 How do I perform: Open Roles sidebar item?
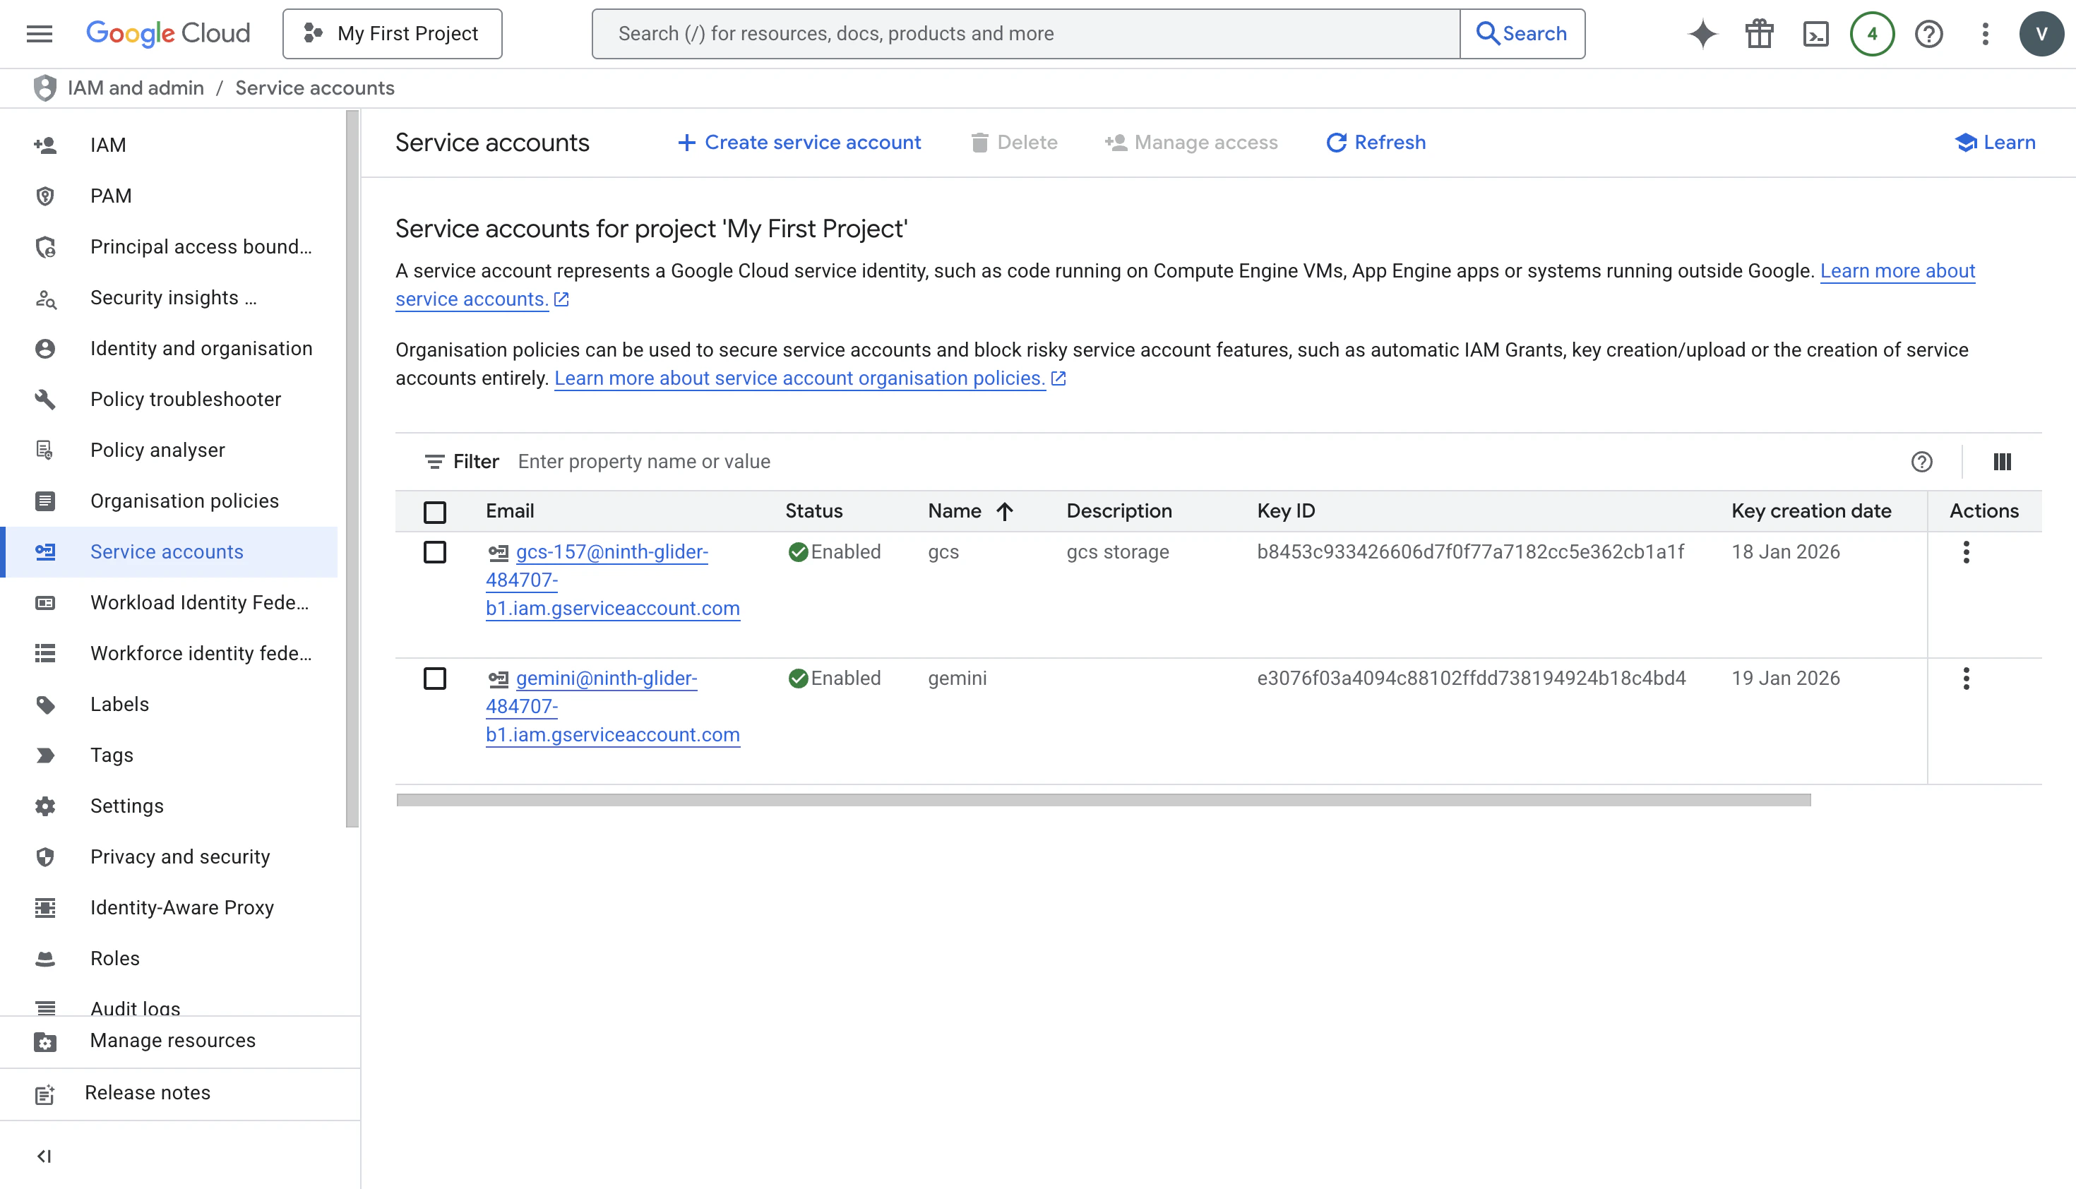(x=168, y=959)
